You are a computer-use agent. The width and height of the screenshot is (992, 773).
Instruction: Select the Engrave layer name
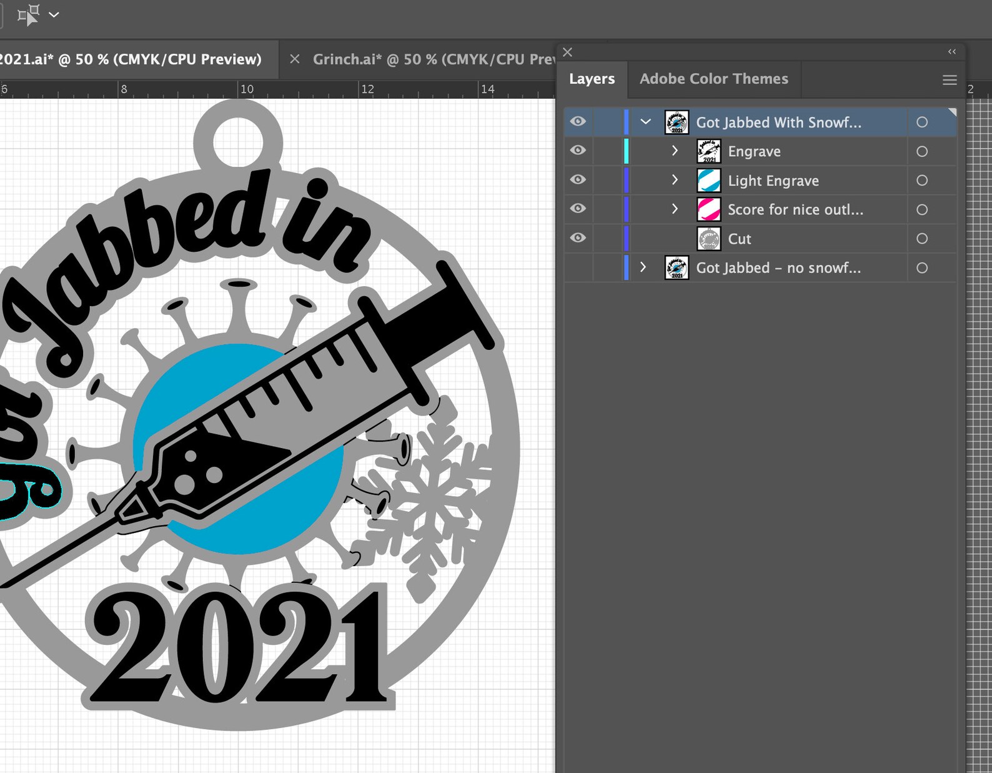coord(754,152)
